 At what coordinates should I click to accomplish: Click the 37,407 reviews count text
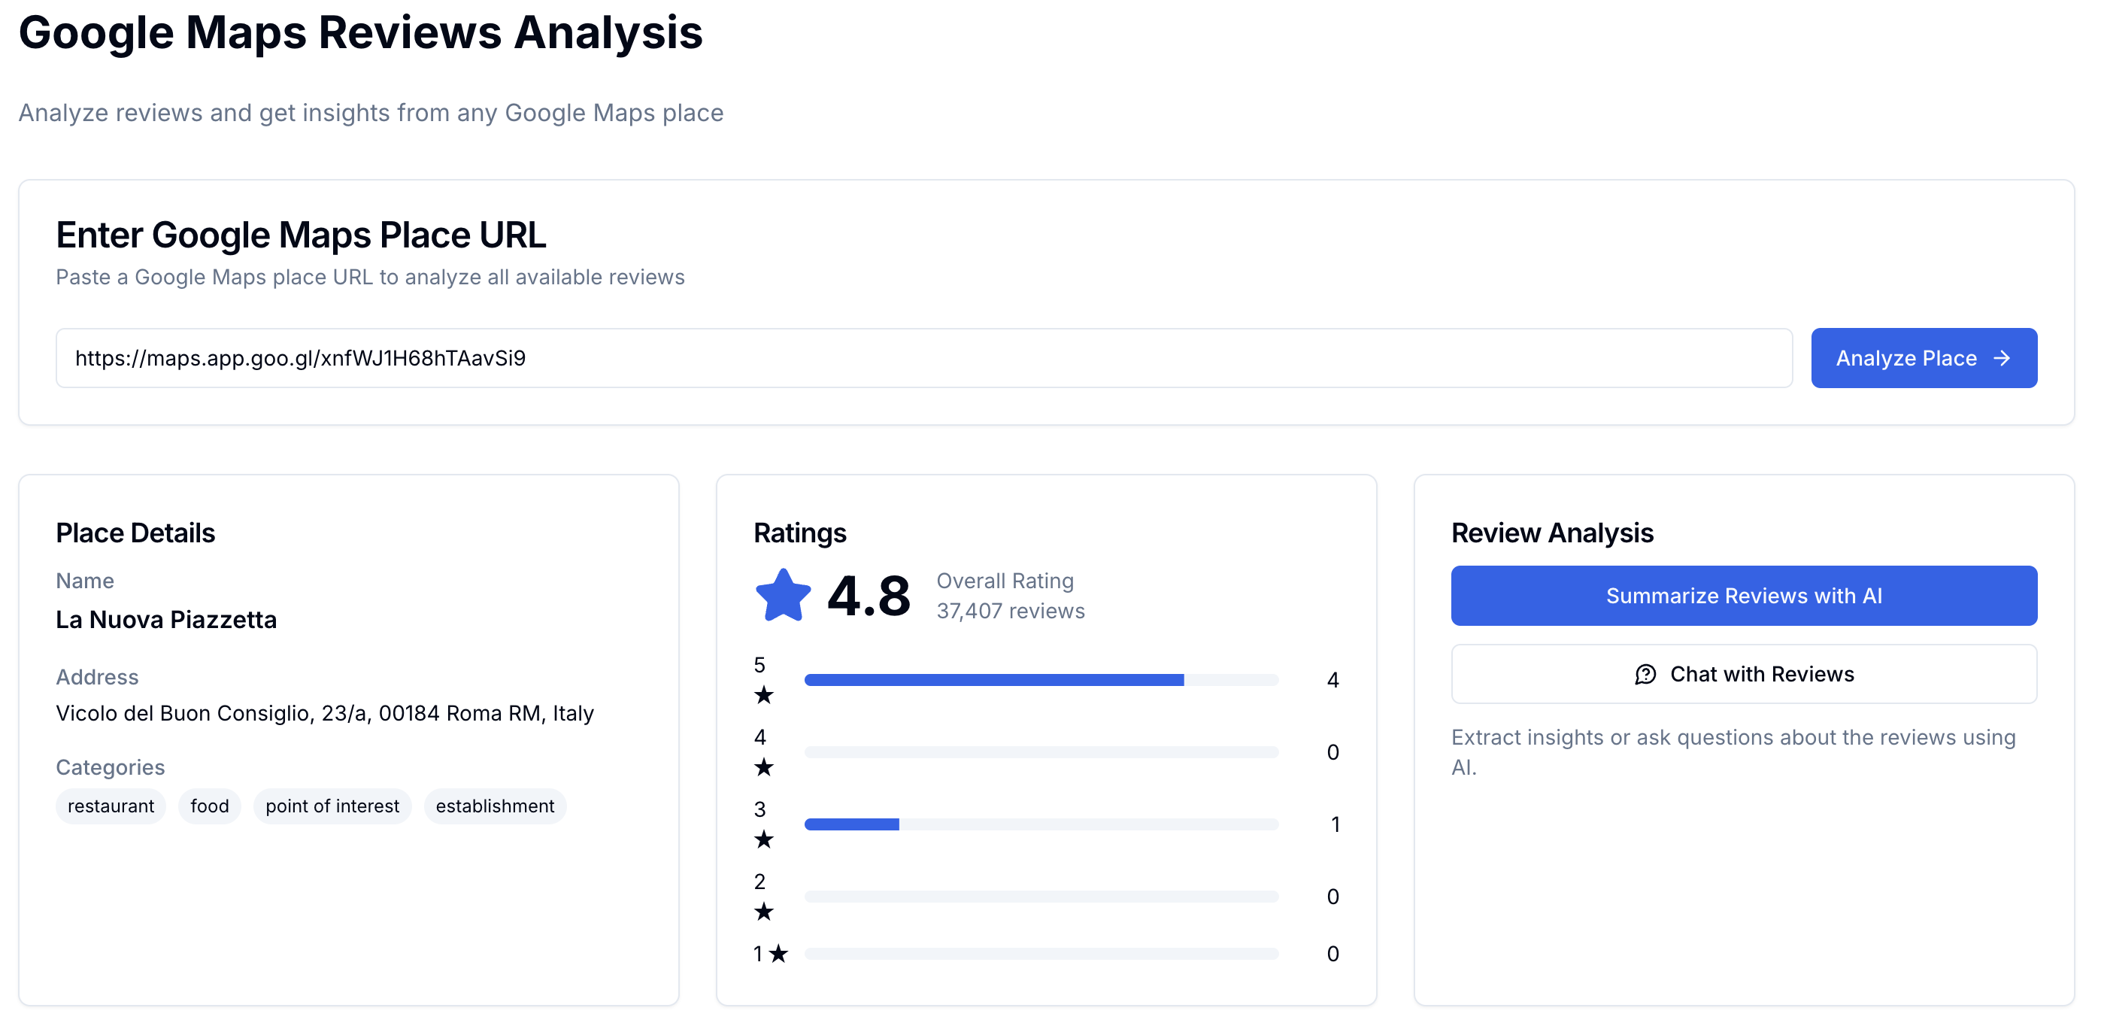click(1010, 611)
